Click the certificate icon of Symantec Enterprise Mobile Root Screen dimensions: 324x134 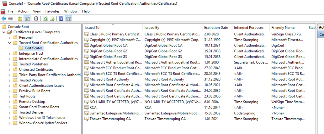[87, 113]
